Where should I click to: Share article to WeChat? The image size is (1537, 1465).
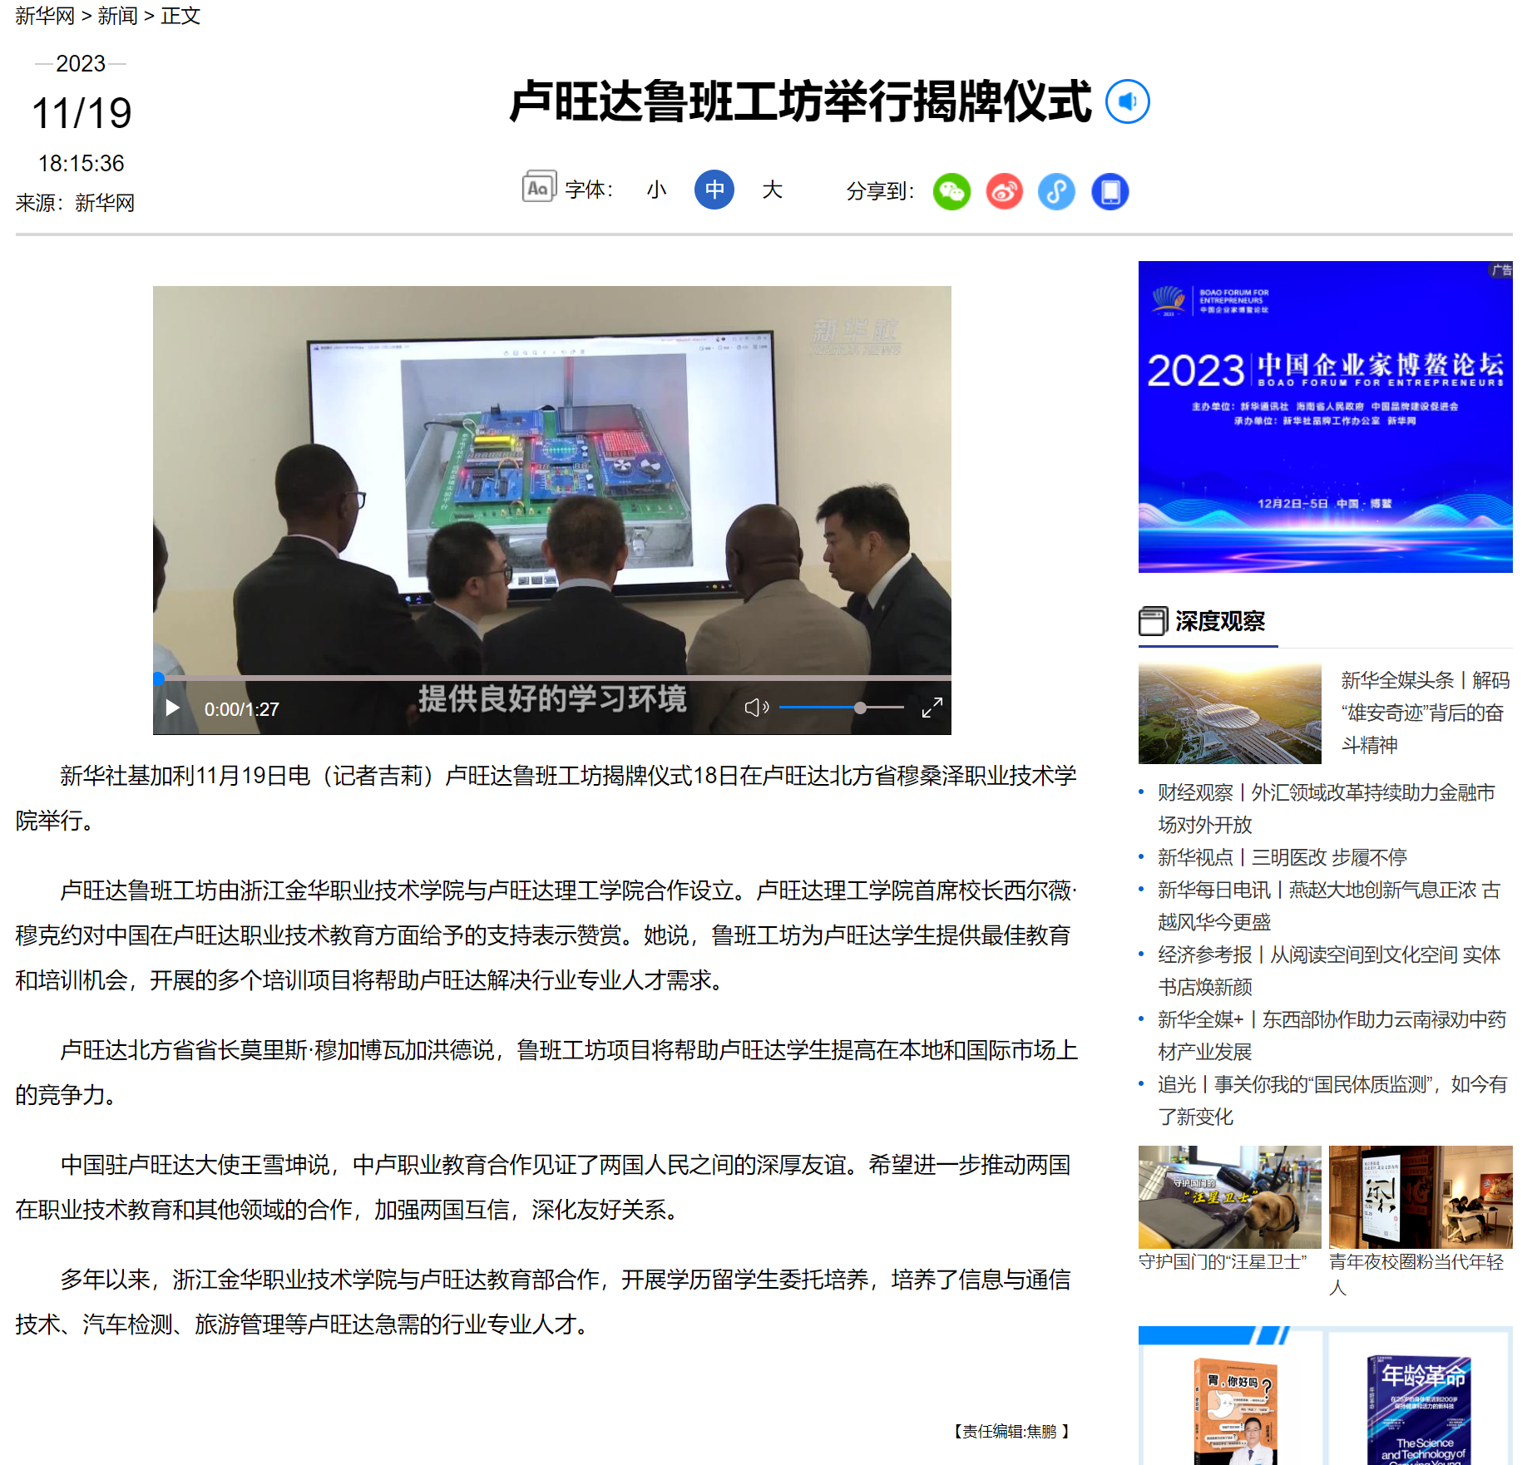(951, 192)
